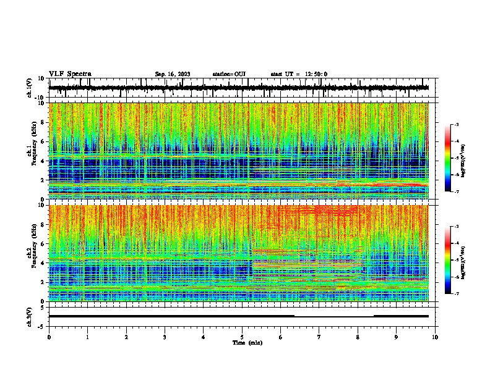
Task: Select the date text "Sep. 16, 2023"
Action: point(173,74)
